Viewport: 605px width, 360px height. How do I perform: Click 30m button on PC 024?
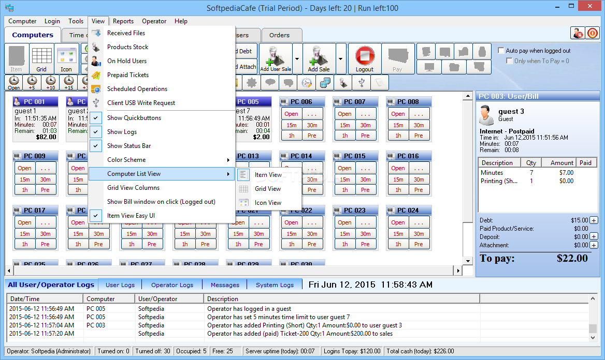point(419,234)
